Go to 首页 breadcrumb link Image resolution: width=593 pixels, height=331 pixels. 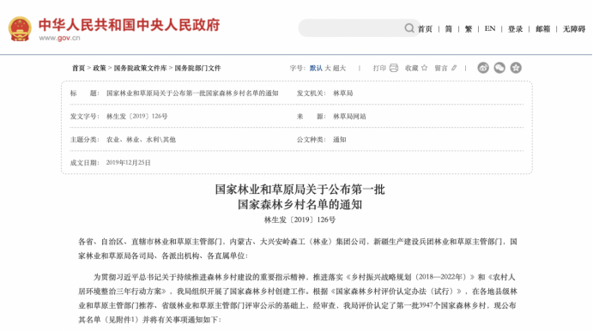point(79,68)
